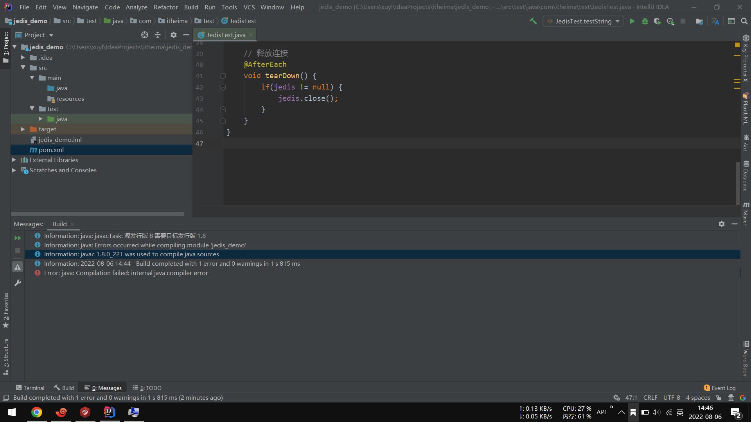The image size is (751, 422).
Task: Toggle the 1: Project tool window strip
Action: click(x=5, y=47)
